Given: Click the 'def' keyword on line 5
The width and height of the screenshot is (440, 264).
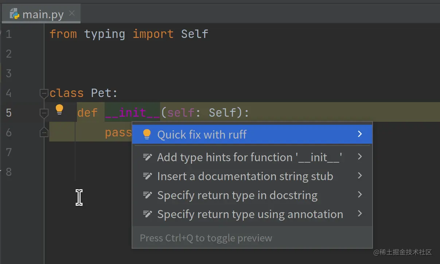Looking at the screenshot, I should pos(87,113).
